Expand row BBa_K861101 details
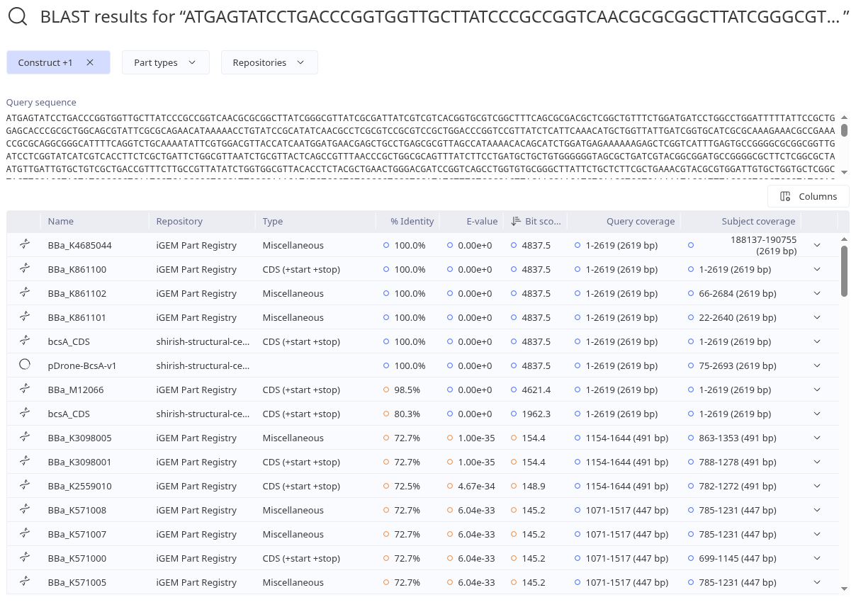The width and height of the screenshot is (856, 602). pos(817,317)
